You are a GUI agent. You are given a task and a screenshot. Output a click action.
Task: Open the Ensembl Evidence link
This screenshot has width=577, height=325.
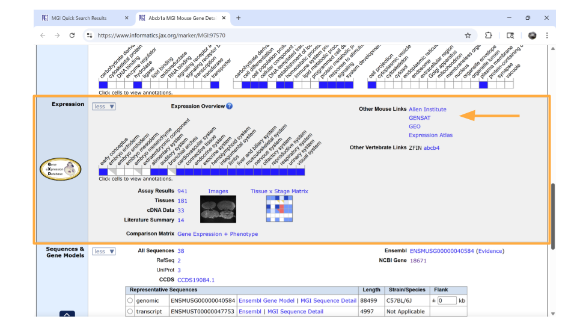490,251
